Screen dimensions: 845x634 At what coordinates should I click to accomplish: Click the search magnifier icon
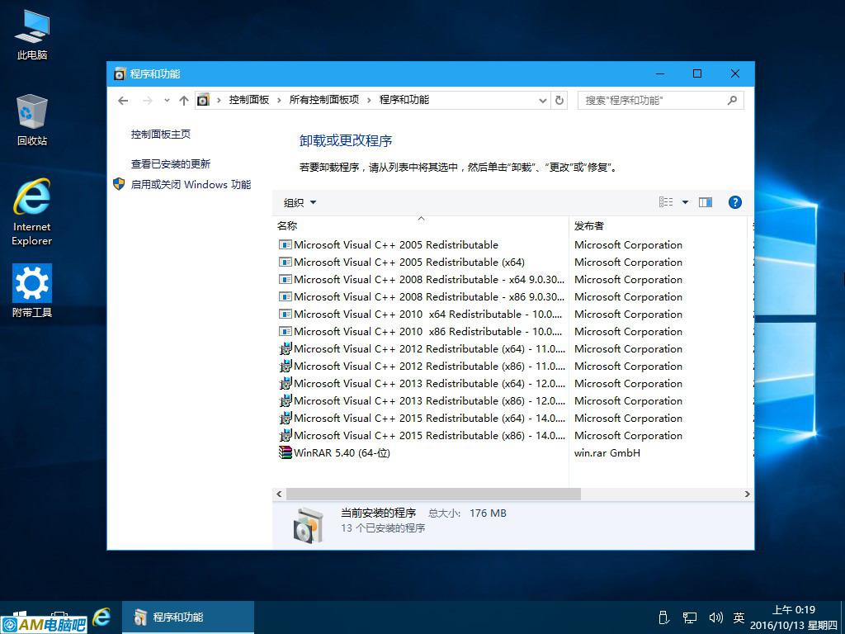(732, 100)
